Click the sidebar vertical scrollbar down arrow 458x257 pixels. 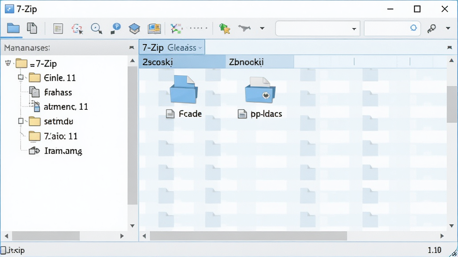pyautogui.click(x=132, y=226)
